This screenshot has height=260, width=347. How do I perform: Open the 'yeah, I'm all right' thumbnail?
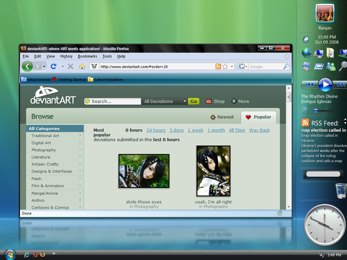tap(213, 171)
